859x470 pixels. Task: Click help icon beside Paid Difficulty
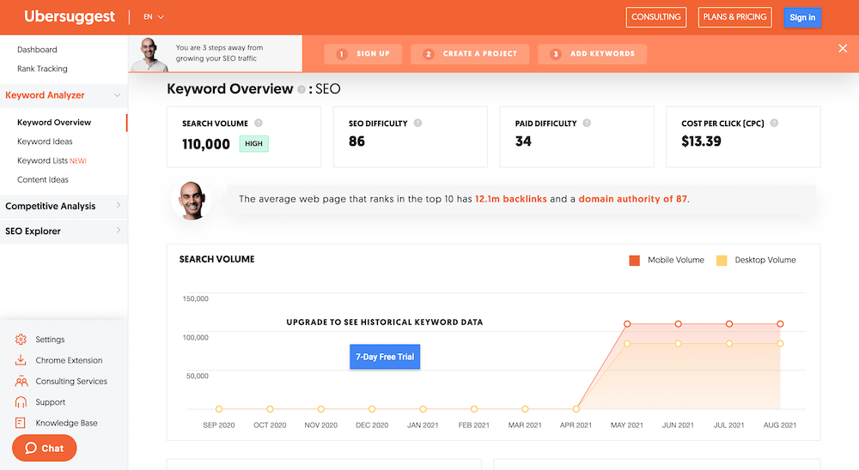tap(587, 124)
